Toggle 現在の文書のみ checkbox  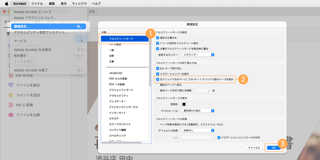[x=157, y=38]
